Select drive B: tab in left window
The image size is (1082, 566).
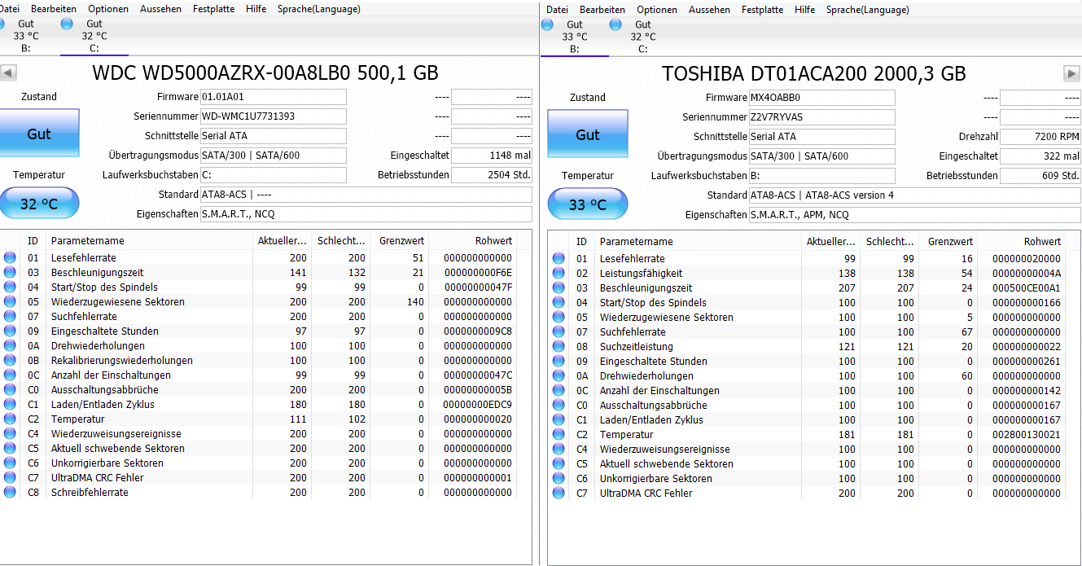(x=26, y=36)
